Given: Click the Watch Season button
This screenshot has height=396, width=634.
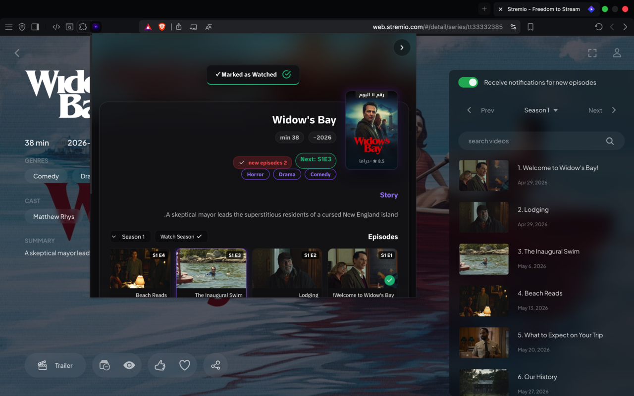Looking at the screenshot, I should point(181,237).
